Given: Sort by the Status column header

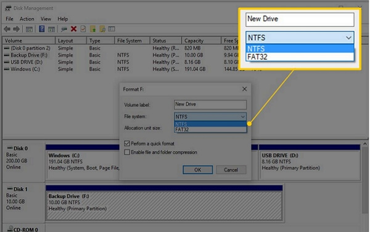Looking at the screenshot, I should 166,41.
